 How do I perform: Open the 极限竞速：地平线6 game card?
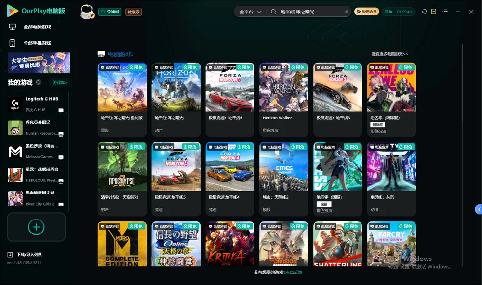click(x=230, y=100)
